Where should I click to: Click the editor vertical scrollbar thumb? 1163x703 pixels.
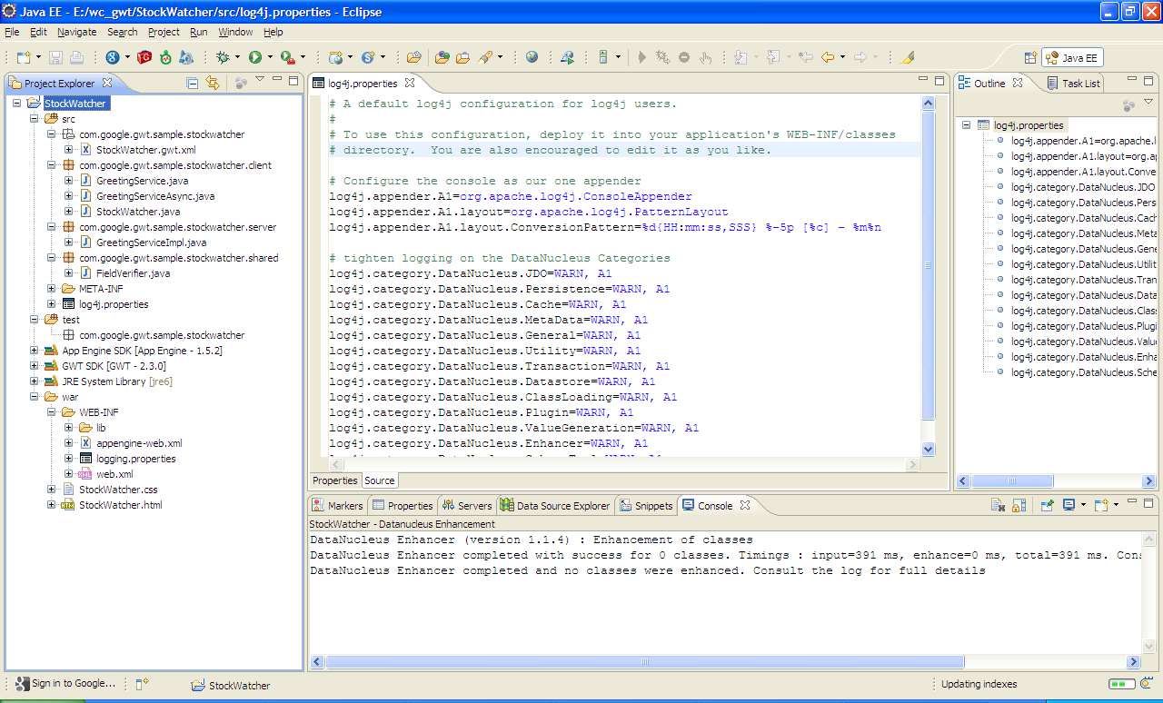(x=928, y=267)
